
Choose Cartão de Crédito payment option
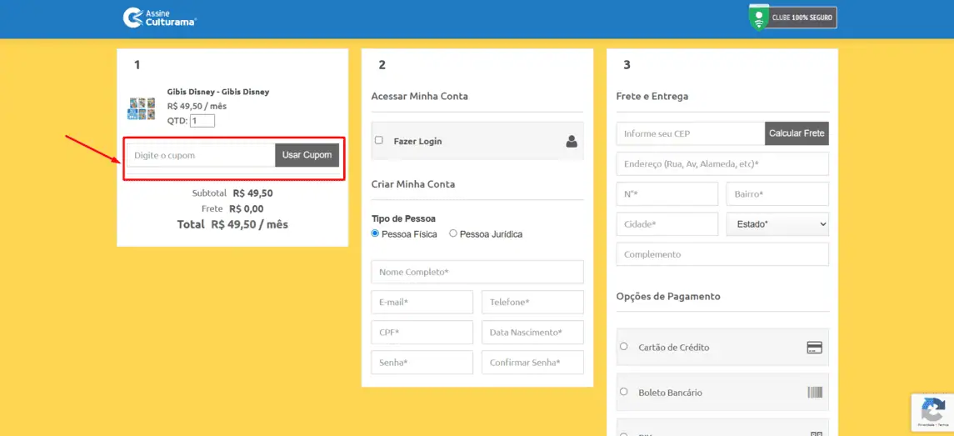coord(623,347)
